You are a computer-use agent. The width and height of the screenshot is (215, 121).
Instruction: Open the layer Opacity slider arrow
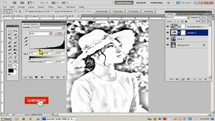pos(209,17)
